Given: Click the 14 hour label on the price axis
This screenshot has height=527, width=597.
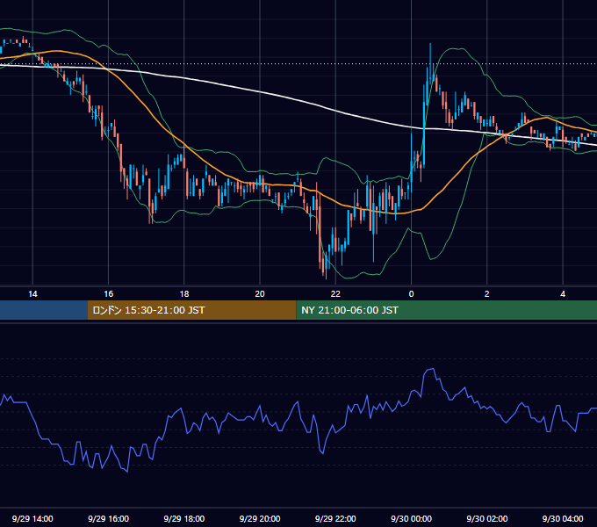Looking at the screenshot, I should [x=32, y=294].
